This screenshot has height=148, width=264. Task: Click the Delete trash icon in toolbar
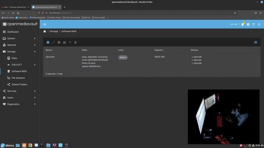point(75,42)
